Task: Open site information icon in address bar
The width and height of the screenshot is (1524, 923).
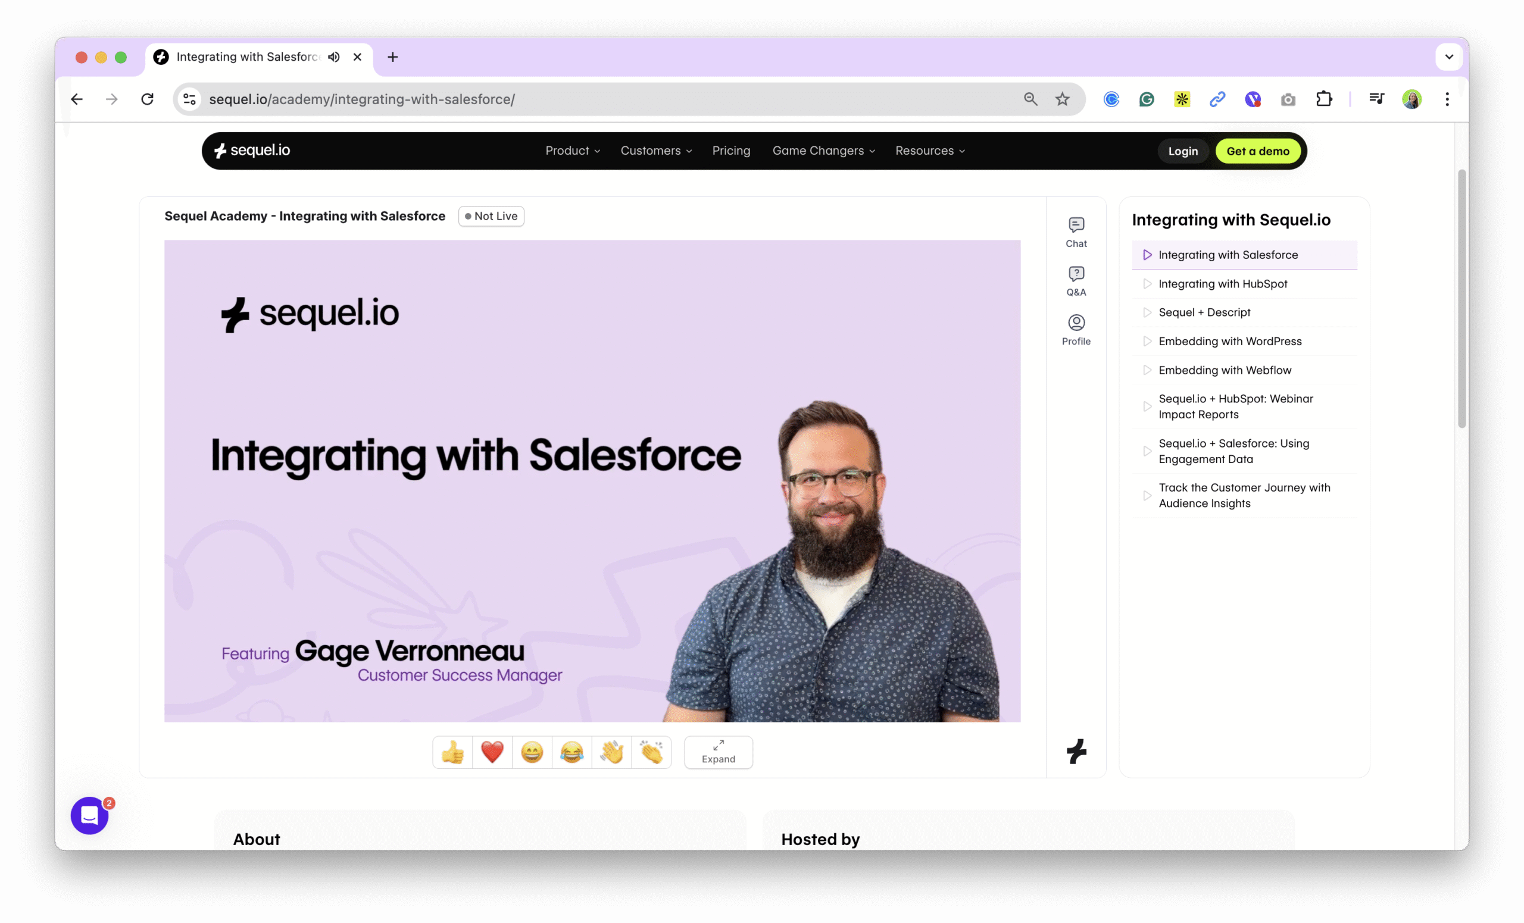Action: pyautogui.click(x=189, y=99)
